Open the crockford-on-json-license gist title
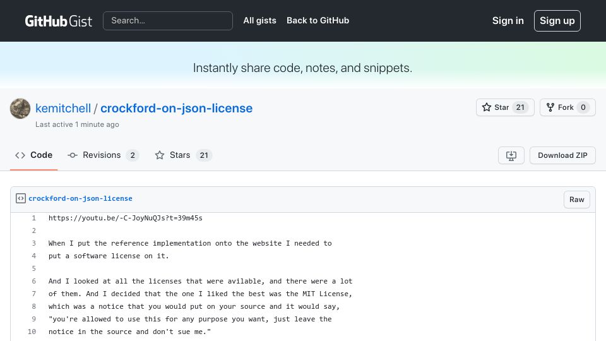 pos(176,108)
